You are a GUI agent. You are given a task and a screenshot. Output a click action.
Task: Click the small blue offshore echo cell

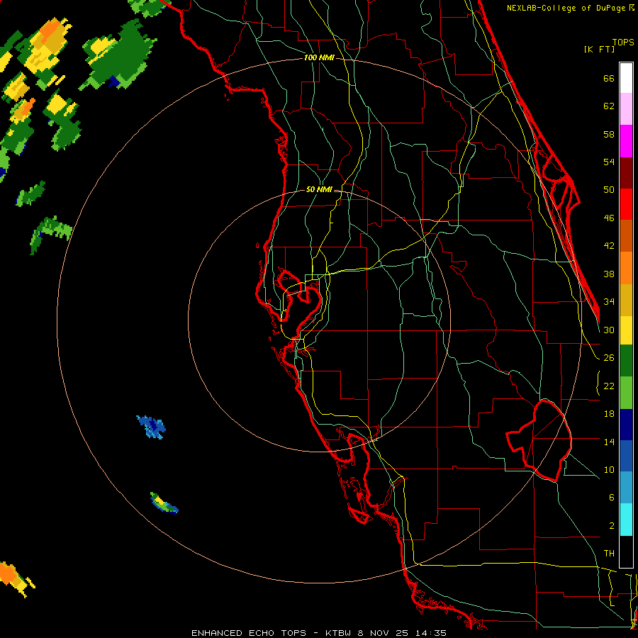(x=152, y=427)
